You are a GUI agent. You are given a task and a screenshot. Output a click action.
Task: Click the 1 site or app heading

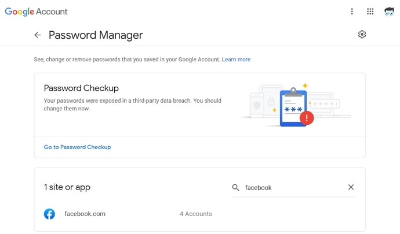pyautogui.click(x=67, y=187)
